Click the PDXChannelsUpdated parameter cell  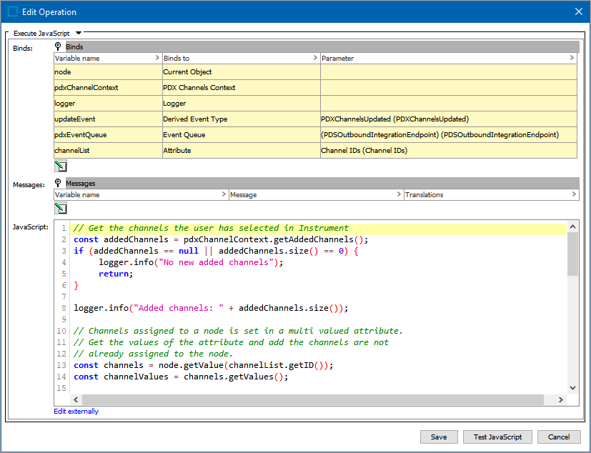pyautogui.click(x=394, y=119)
